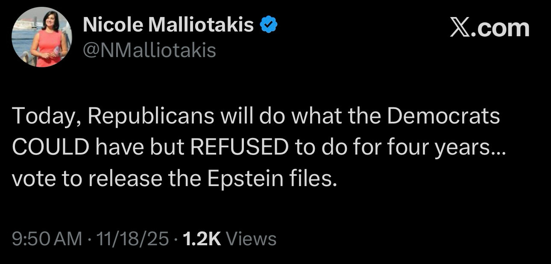Click the 1.2K view count
The height and width of the screenshot is (264, 551).
click(202, 239)
